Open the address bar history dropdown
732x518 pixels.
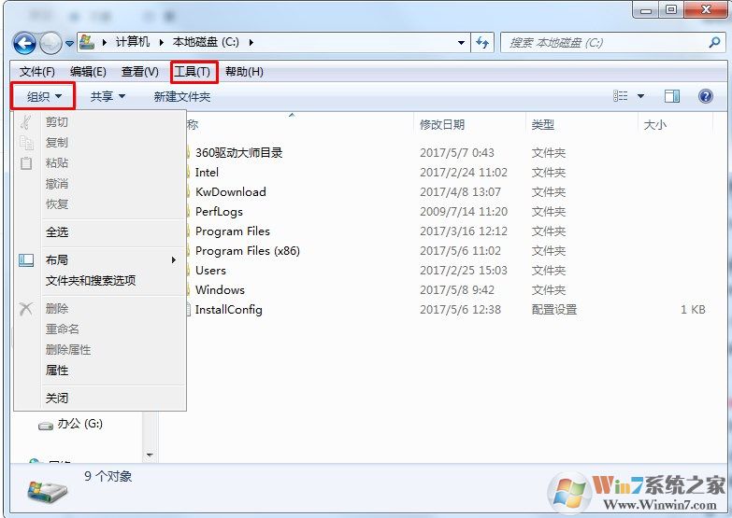coord(461,43)
